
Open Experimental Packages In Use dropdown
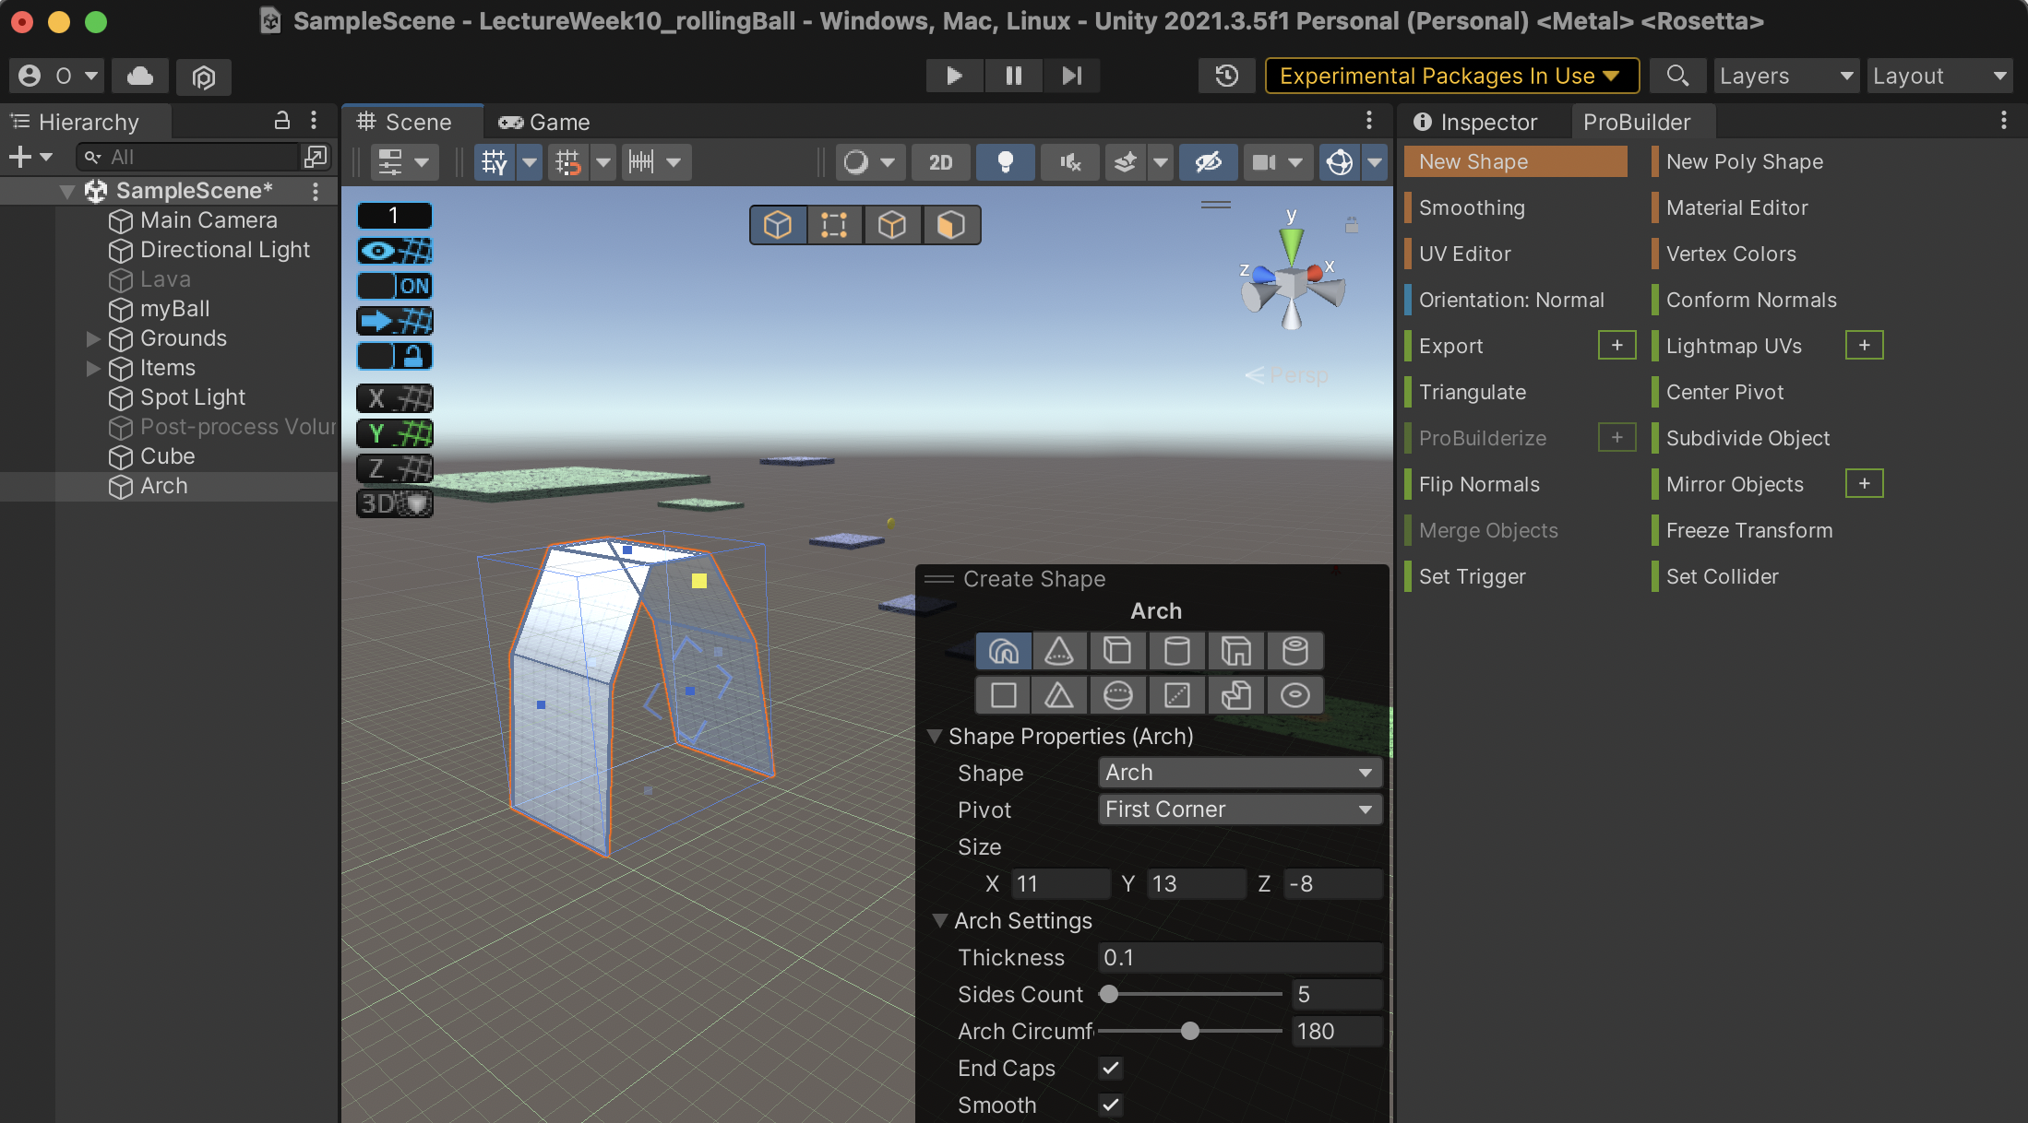[x=1451, y=76]
